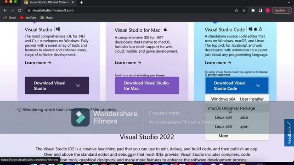294x165 pixels.
Task: Open a new tab with plus icon
Action: pyautogui.click(x=81, y=2)
